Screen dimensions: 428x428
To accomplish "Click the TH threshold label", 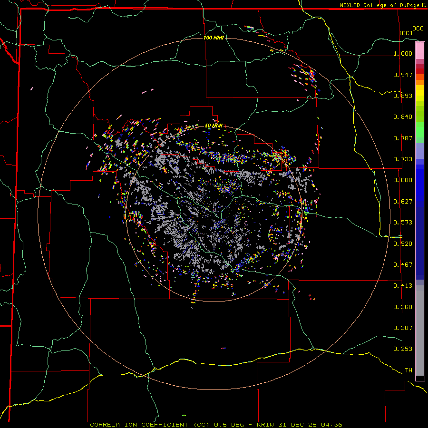I will (x=409, y=370).
